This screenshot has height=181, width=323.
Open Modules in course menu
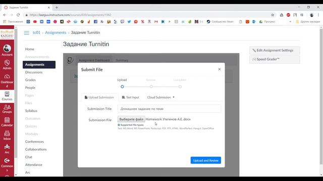coord(31,134)
